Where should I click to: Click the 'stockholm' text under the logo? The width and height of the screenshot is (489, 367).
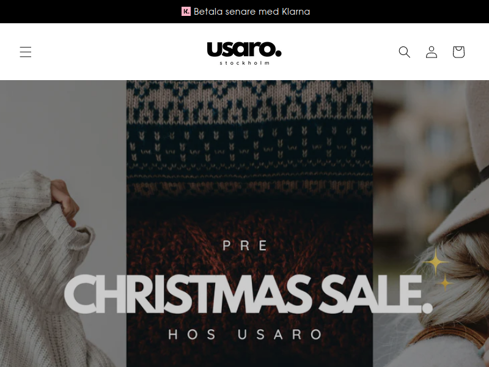[244, 63]
